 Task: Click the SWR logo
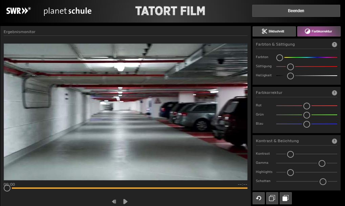18,11
